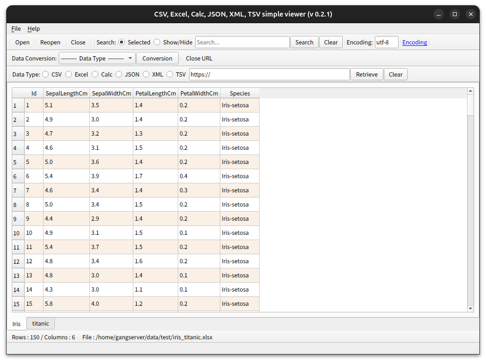Screen dimensions: 486x362
Task: Click the file path in status bar
Action: click(x=147, y=337)
